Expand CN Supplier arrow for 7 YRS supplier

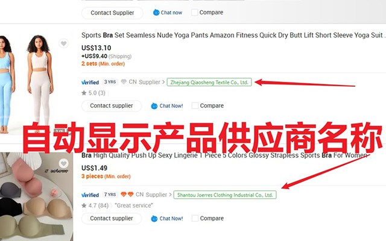pos(170,195)
